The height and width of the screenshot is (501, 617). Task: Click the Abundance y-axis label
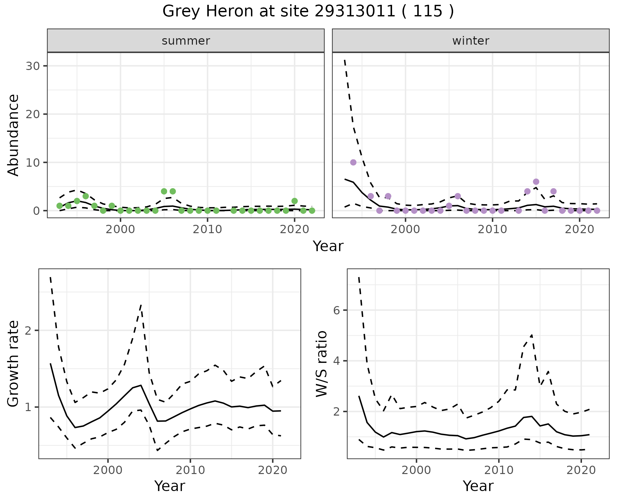click(x=13, y=135)
